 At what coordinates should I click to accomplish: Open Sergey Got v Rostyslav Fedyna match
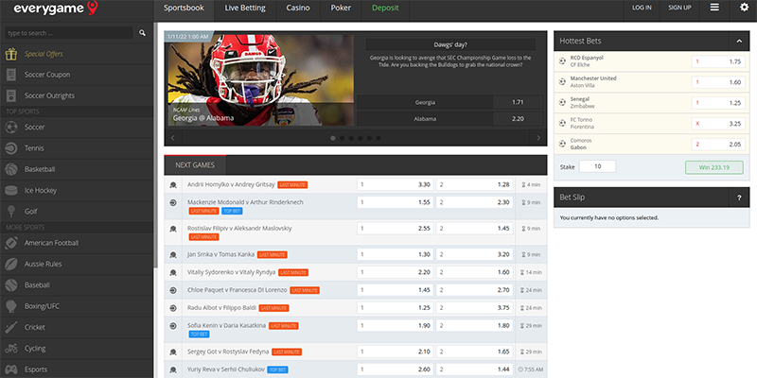point(228,352)
